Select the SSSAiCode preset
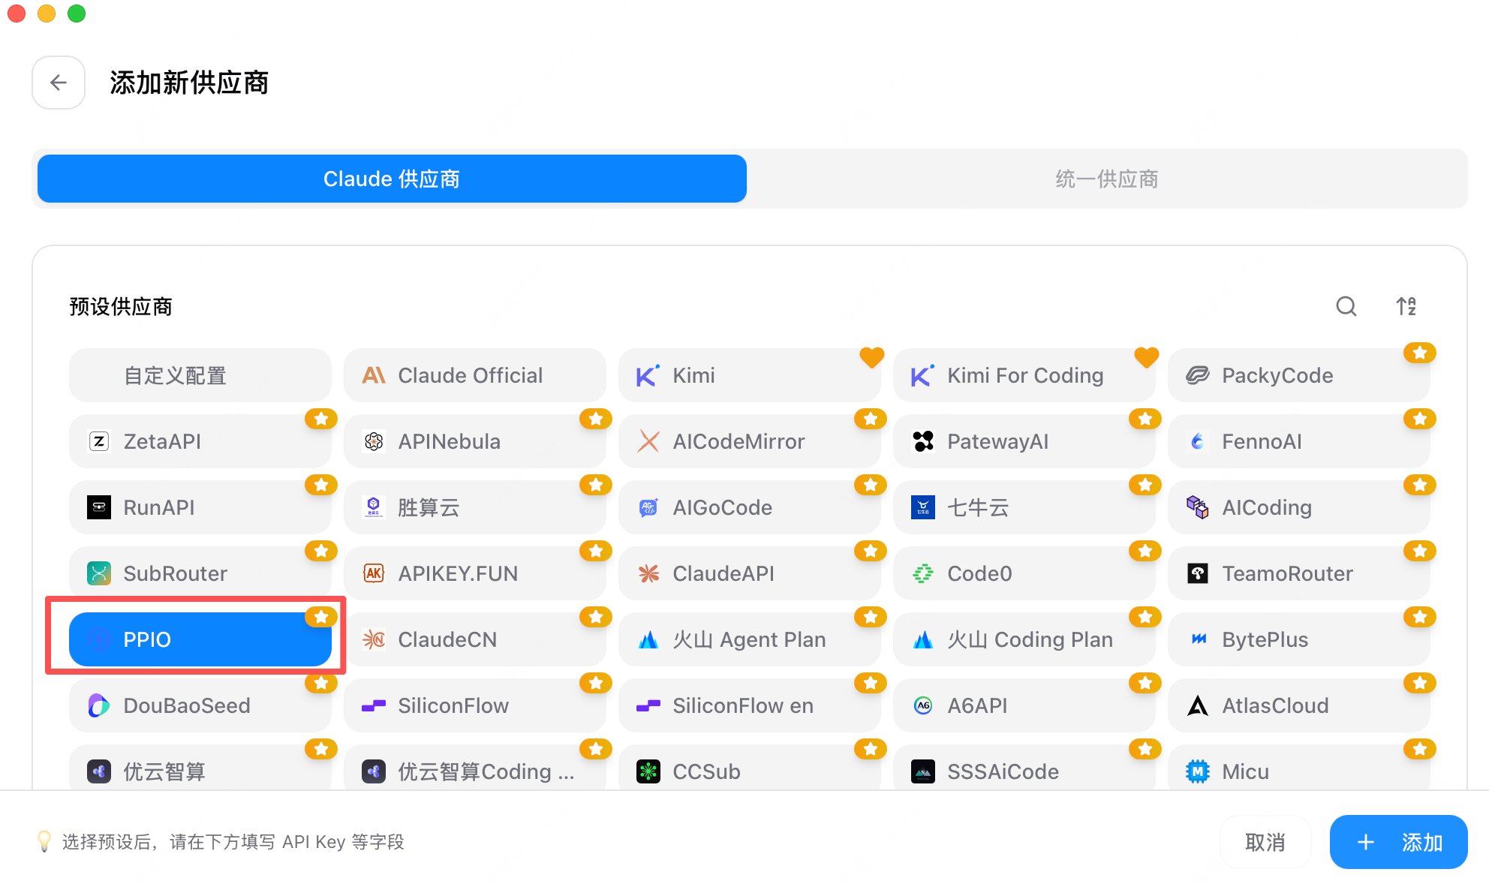The height and width of the screenshot is (884, 1489). (x=1024, y=767)
